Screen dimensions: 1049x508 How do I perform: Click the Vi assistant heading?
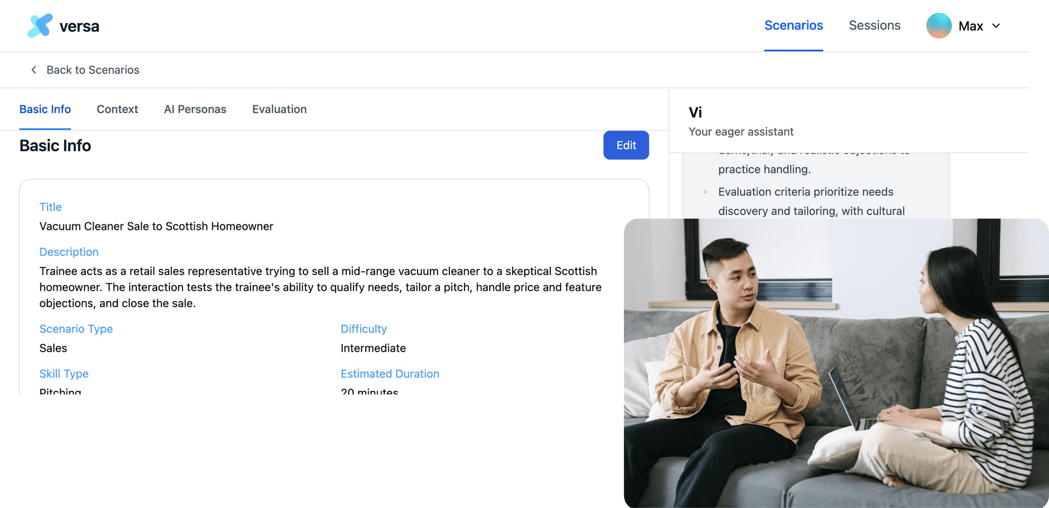[695, 112]
